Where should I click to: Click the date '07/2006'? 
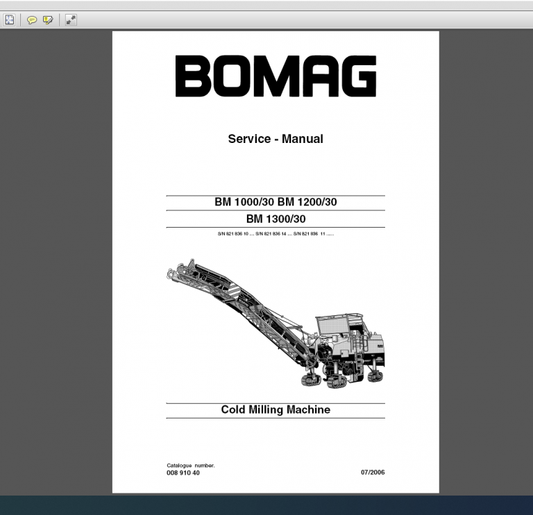(373, 472)
